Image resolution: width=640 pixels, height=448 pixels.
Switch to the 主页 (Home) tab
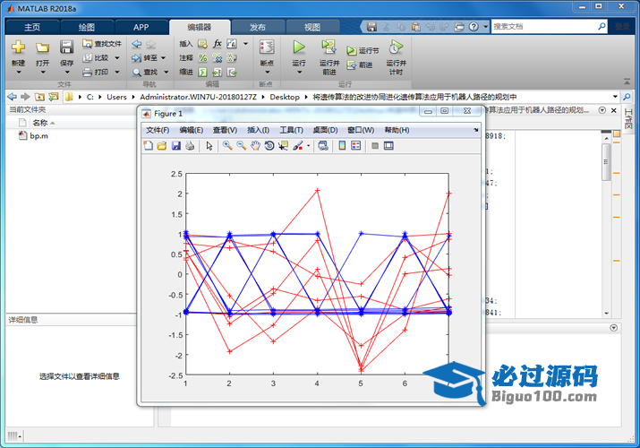pos(32,28)
